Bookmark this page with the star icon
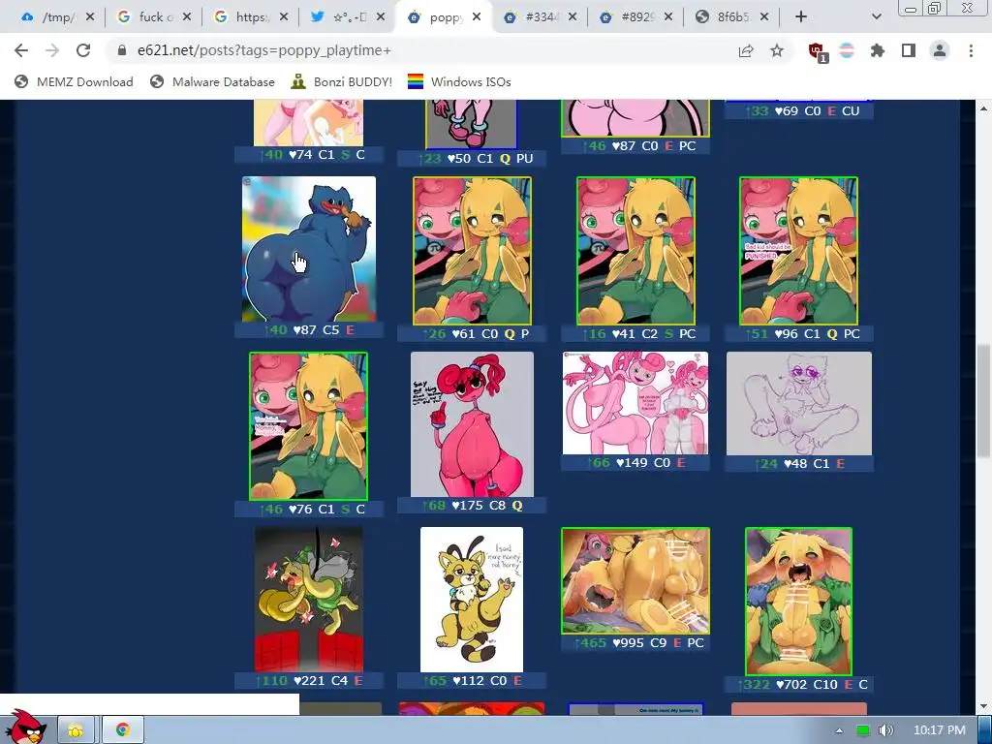 pyautogui.click(x=777, y=50)
